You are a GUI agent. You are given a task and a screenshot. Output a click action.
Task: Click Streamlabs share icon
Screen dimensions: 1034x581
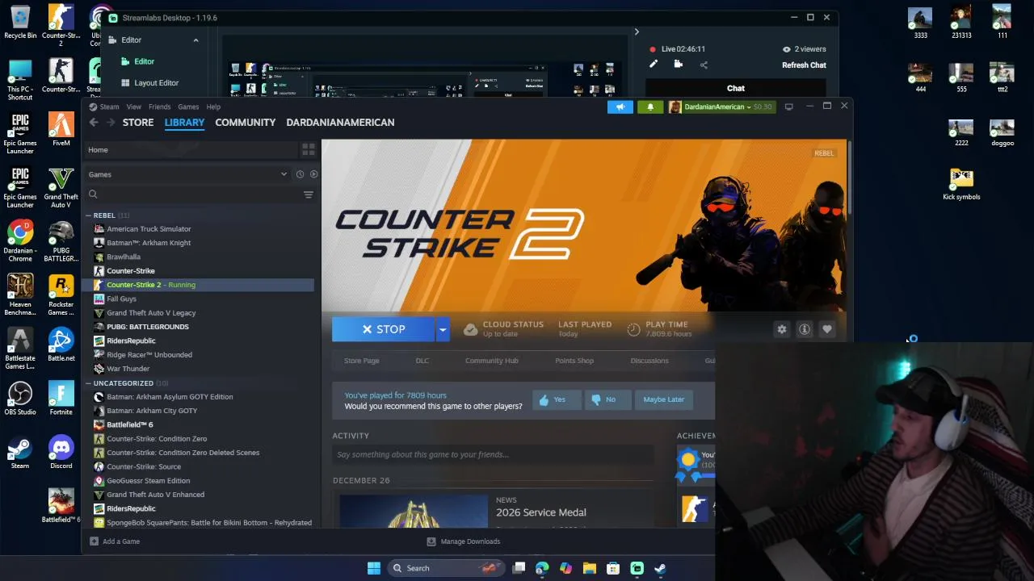point(704,65)
